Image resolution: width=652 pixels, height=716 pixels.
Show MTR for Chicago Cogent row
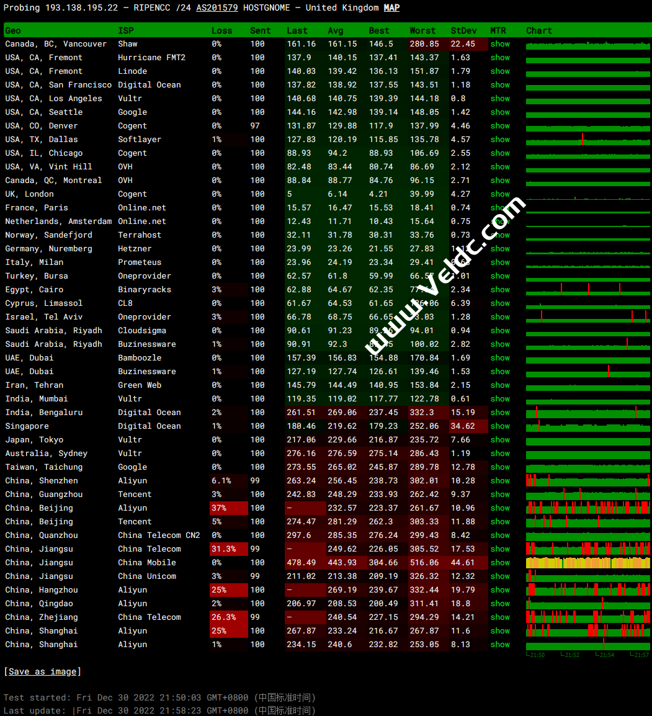[500, 153]
